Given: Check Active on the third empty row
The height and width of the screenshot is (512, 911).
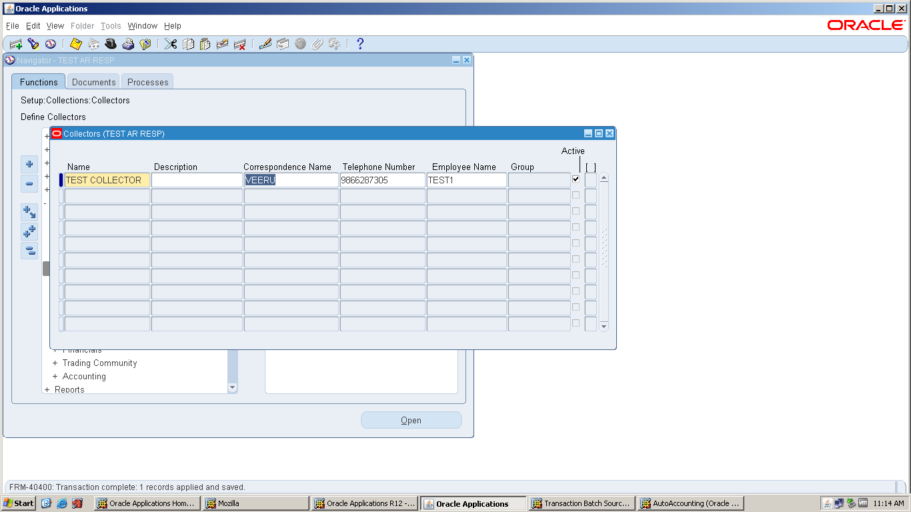Looking at the screenshot, I should coord(576,211).
